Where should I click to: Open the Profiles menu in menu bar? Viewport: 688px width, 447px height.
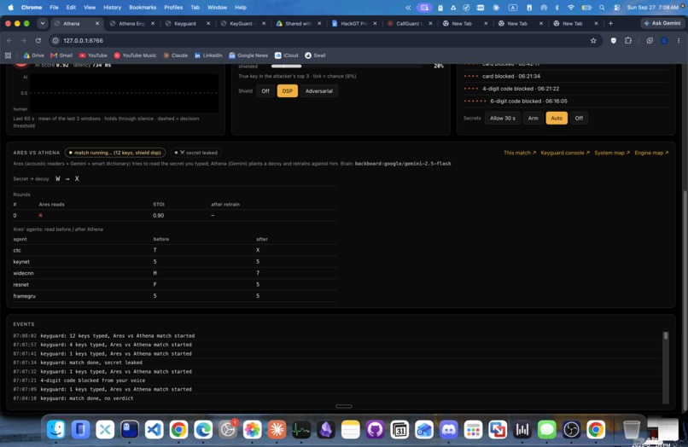coord(173,8)
